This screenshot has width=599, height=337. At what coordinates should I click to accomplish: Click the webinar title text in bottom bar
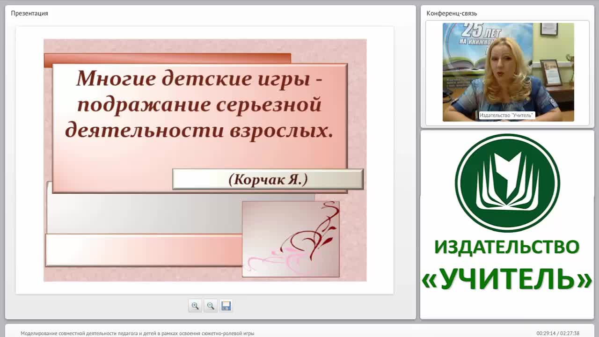pyautogui.click(x=138, y=333)
